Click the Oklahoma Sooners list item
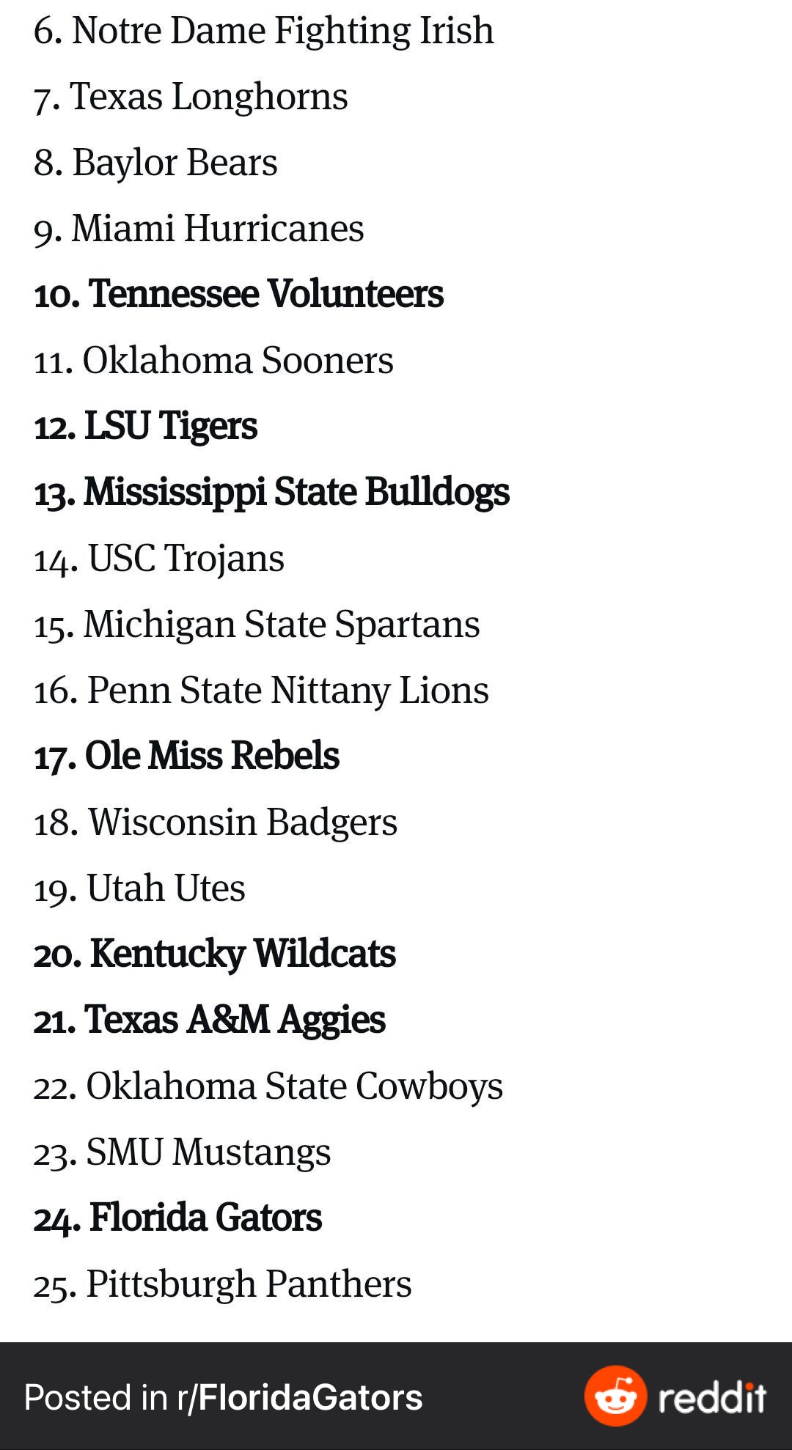Viewport: 792px width, 1450px height. (x=213, y=361)
